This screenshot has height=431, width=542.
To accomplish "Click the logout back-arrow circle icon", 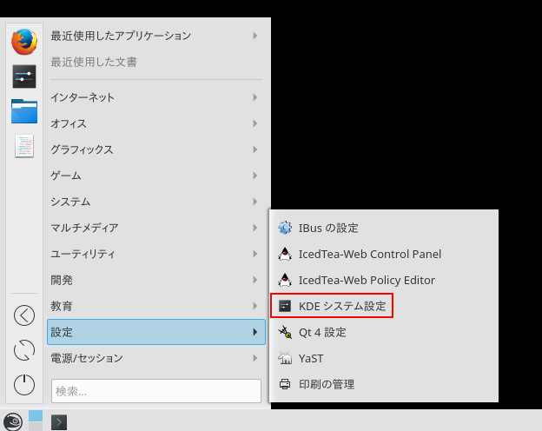I will coord(24,315).
